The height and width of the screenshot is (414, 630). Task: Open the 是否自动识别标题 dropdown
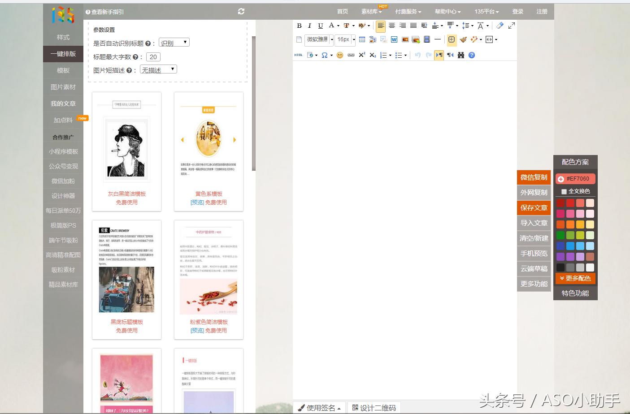coord(174,43)
